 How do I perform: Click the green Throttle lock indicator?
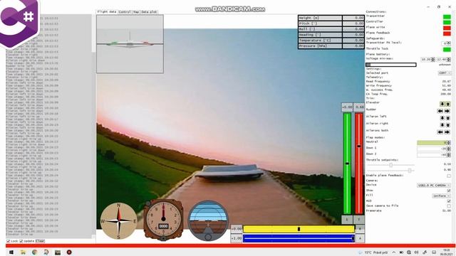coord(447,49)
